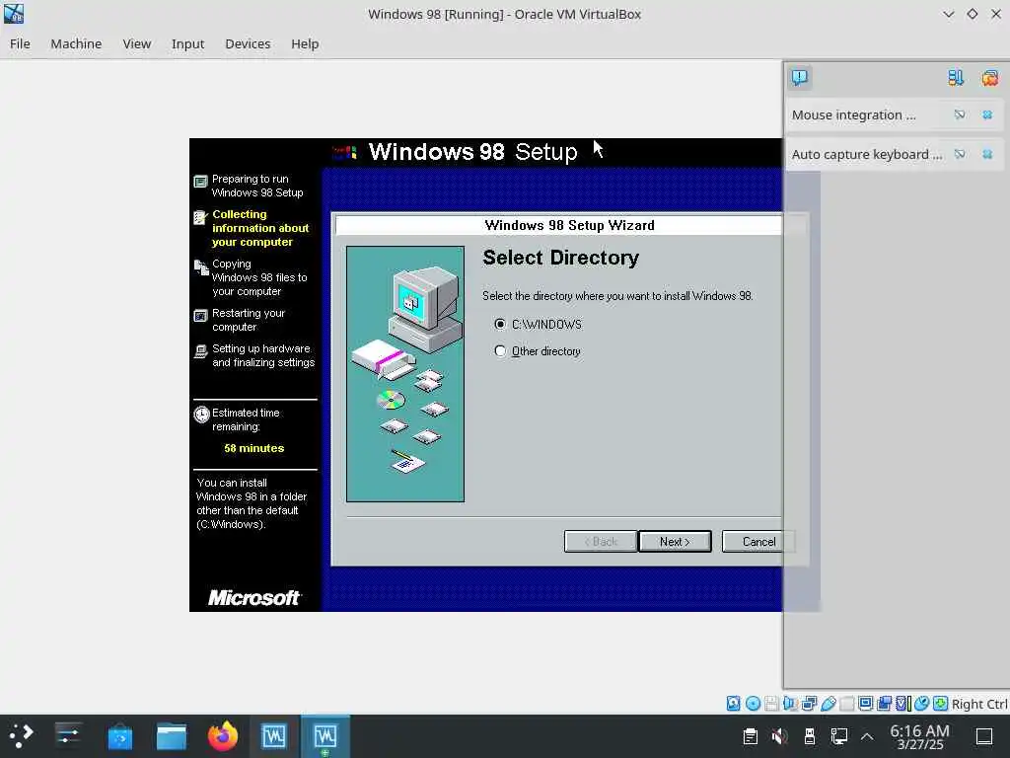Viewport: 1010px width, 758px height.
Task: Click the delete all notifications icon
Action: 989,78
